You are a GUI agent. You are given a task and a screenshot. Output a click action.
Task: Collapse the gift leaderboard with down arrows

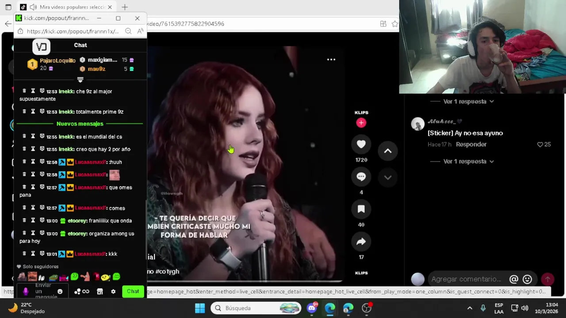tap(80, 79)
